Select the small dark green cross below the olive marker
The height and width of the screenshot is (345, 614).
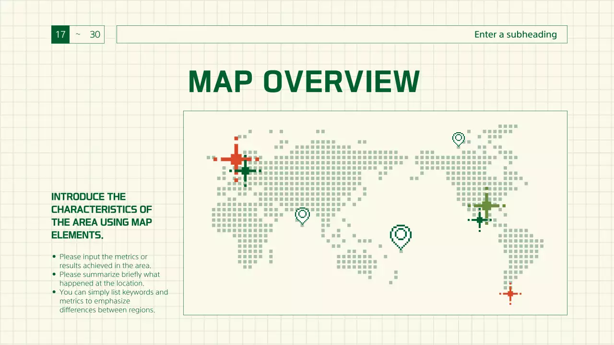point(479,220)
